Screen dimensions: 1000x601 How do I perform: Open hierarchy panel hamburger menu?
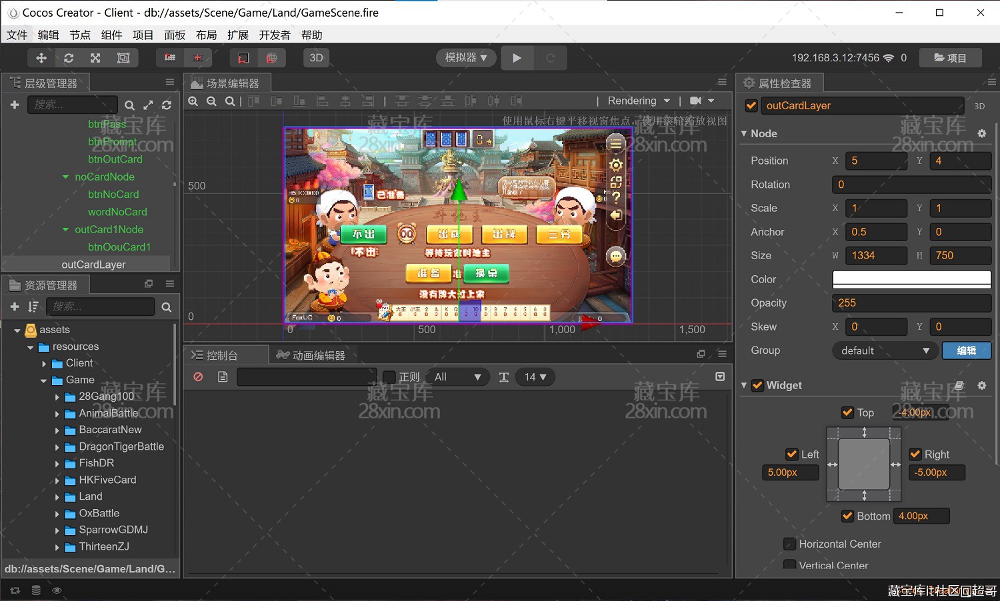[170, 83]
